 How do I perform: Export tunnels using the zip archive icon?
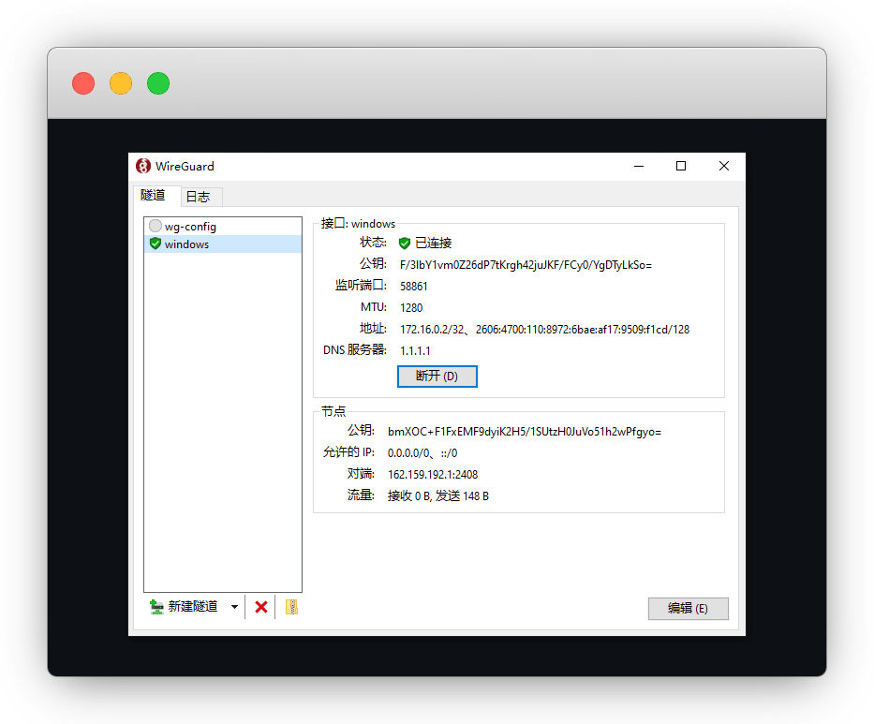tap(291, 607)
